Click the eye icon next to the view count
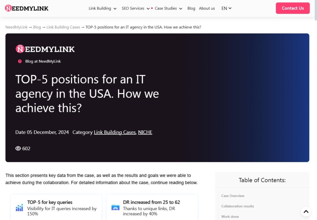The width and height of the screenshot is (317, 220). pyautogui.click(x=18, y=148)
